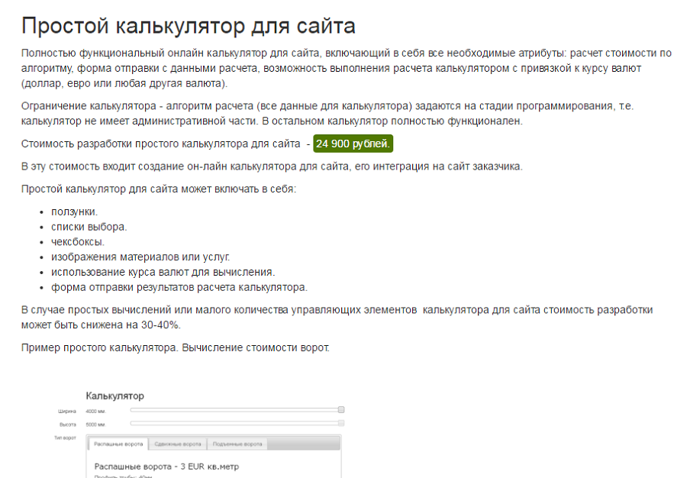
Task: Click the green '24 900 рублей.' price badge
Action: [x=353, y=144]
